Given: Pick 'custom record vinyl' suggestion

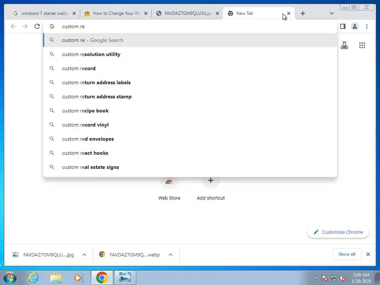Looking at the screenshot, I should (x=190, y=125).
